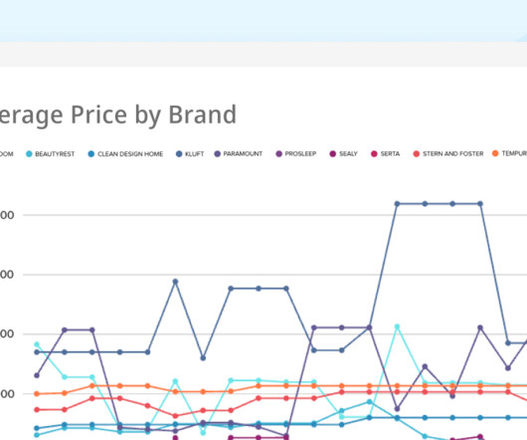The image size is (527, 440).
Task: Toggle the PROSLEEP legend series
Action: tap(296, 153)
